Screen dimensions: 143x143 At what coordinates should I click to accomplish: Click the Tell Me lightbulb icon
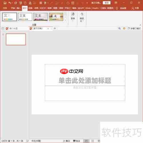[117, 8]
